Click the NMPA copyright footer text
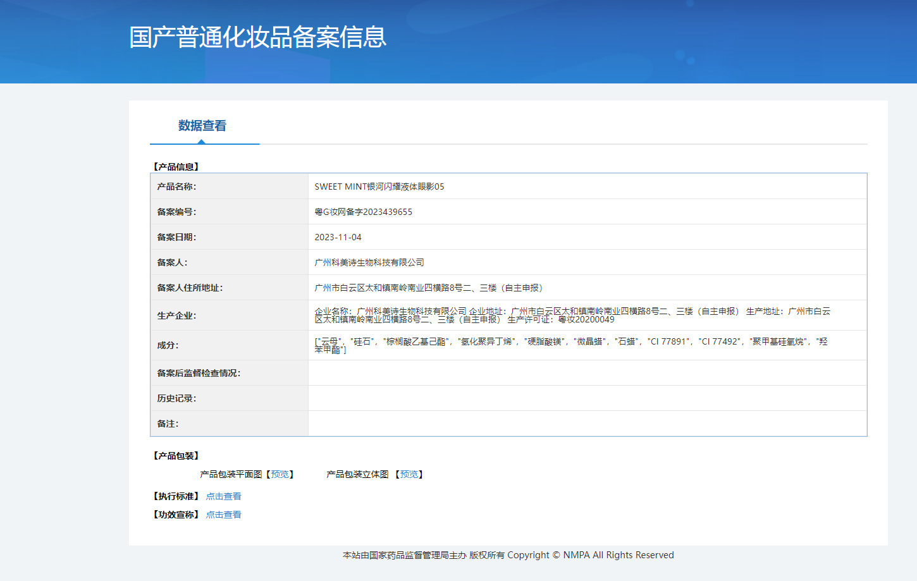Viewport: 917px width, 581px height. coord(508,555)
